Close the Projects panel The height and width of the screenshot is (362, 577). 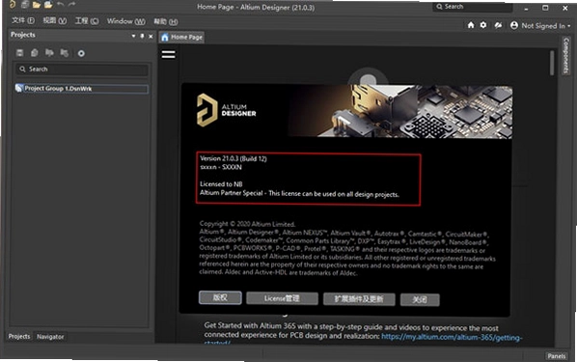151,36
